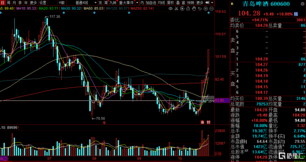
Task: Click the volume label 89696 in subchart
Action: click(13, 128)
